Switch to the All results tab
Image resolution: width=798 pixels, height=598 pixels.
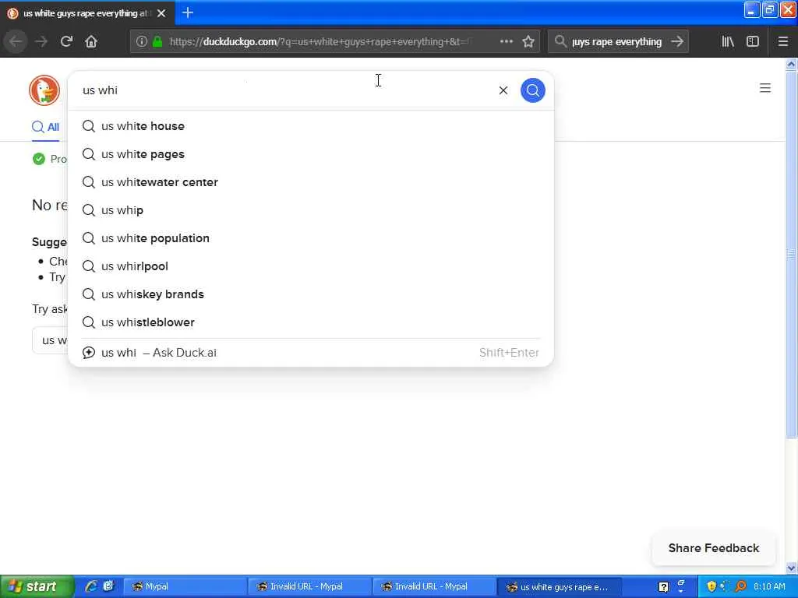point(46,127)
